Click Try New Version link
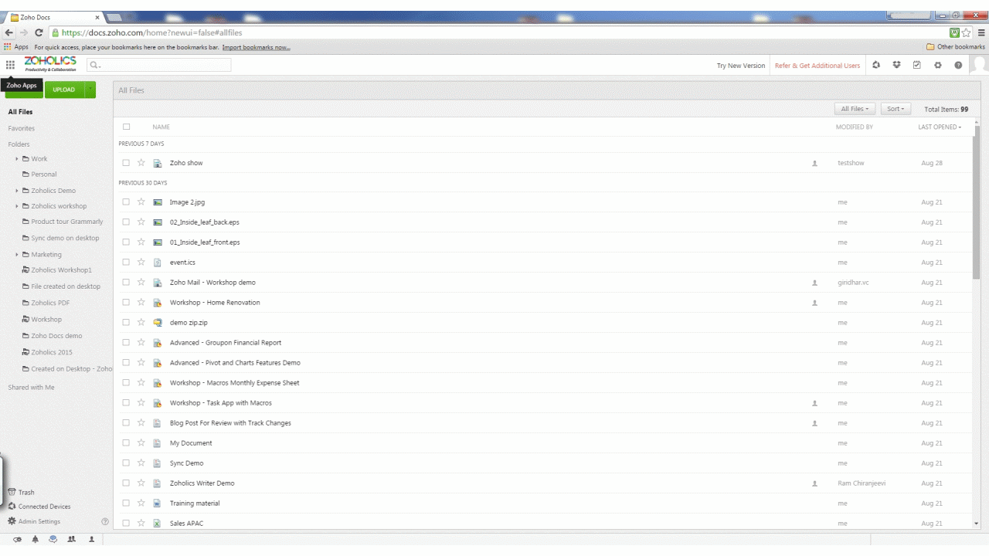Image resolution: width=989 pixels, height=556 pixels. tap(741, 66)
